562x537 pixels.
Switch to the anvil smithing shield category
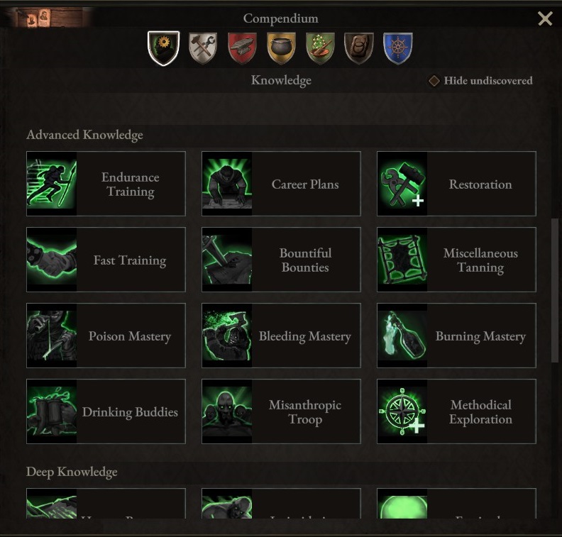coord(242,48)
